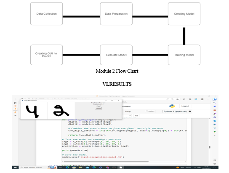Click the model.save('digit_recognition_model.h5') line
This screenshot has width=229, height=173.
coord(93,157)
